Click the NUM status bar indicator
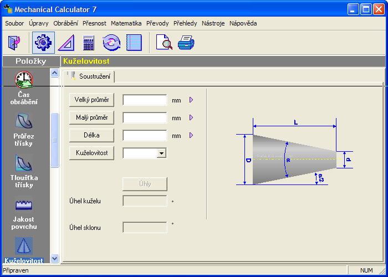 point(366,270)
